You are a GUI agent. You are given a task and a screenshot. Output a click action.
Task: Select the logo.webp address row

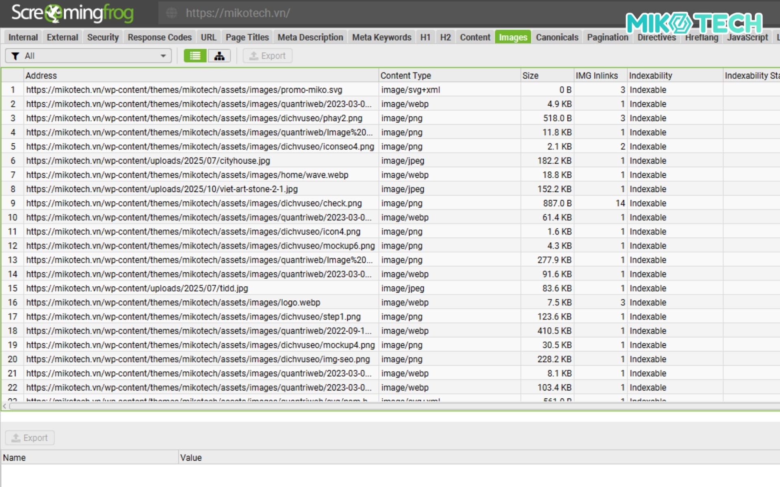coord(173,302)
